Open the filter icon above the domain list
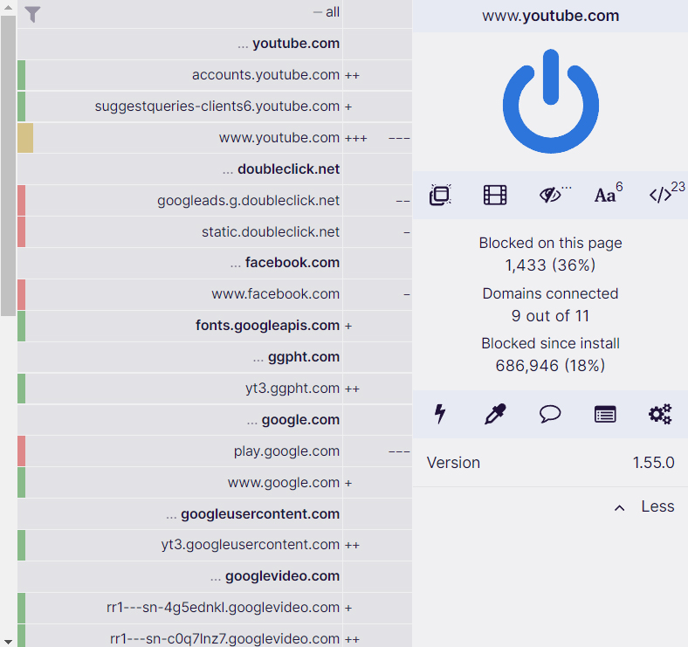The image size is (688, 647). tap(32, 14)
